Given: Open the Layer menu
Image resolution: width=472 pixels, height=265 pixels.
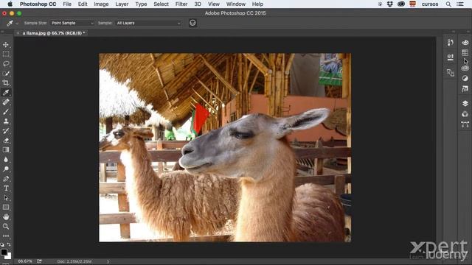Looking at the screenshot, I should (x=122, y=4).
